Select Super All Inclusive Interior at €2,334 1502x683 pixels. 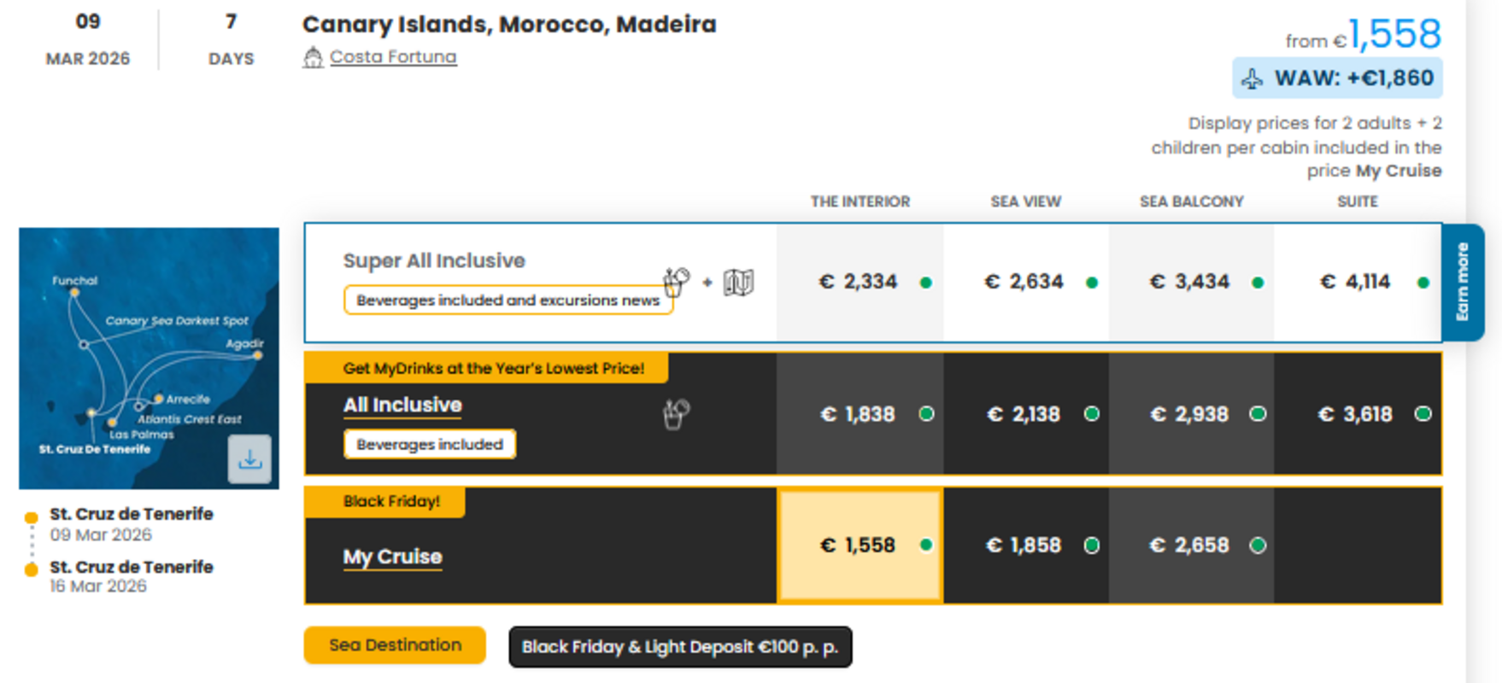pyautogui.click(x=860, y=283)
